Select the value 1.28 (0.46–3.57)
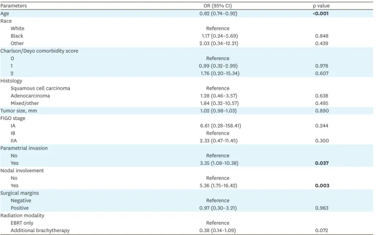 click(219, 96)
